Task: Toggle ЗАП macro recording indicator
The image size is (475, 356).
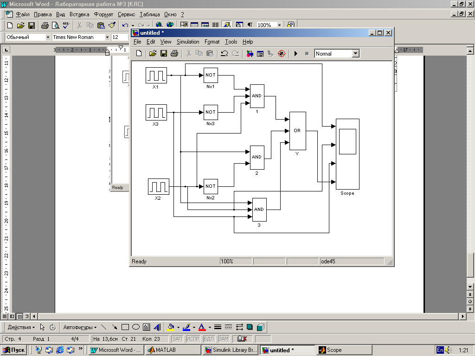Action: pyautogui.click(x=178, y=339)
